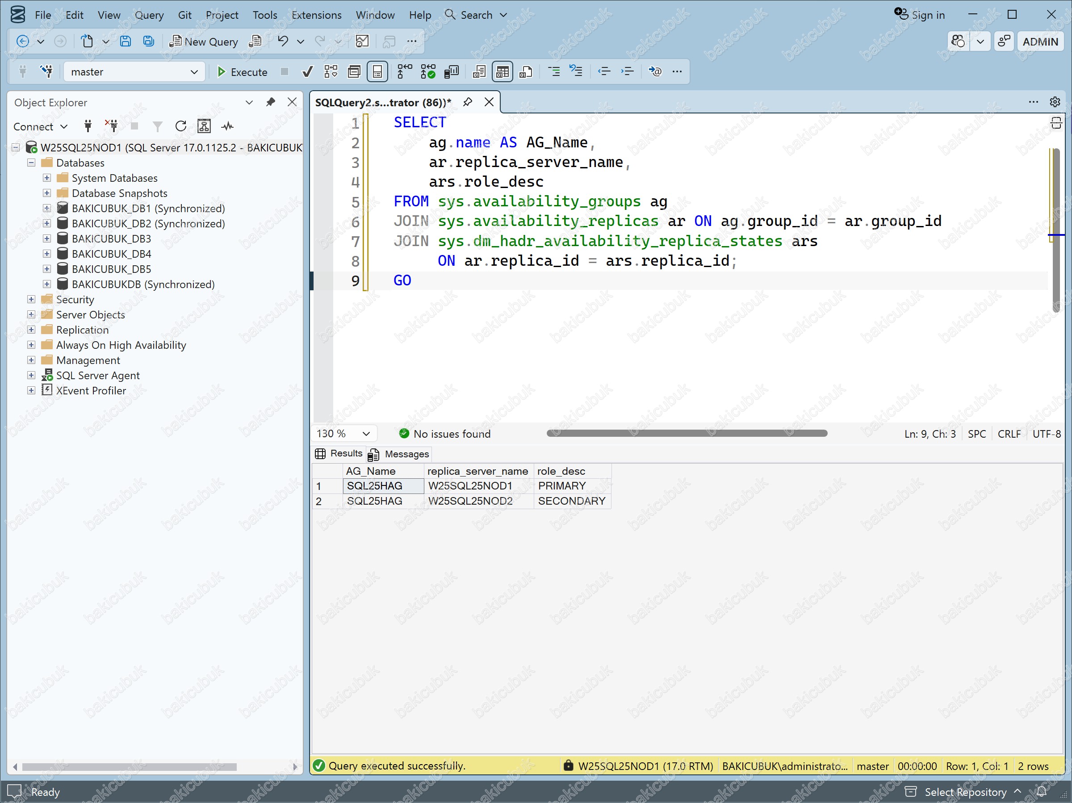Click W25SQL25NOD2 result cell
1072x803 pixels.
(478, 501)
